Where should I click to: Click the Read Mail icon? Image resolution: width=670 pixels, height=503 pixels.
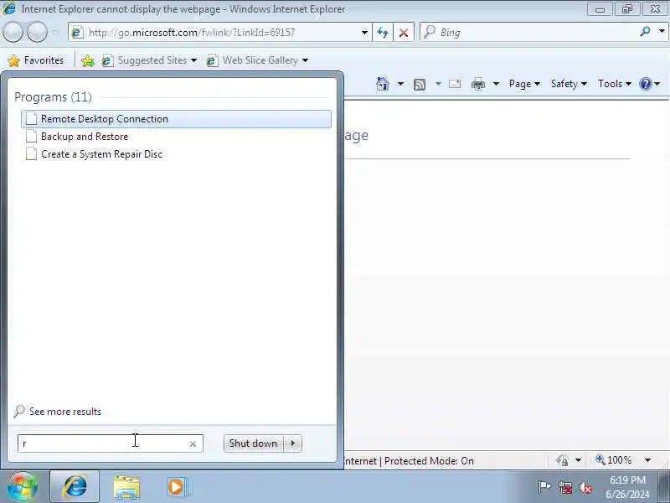tap(455, 84)
